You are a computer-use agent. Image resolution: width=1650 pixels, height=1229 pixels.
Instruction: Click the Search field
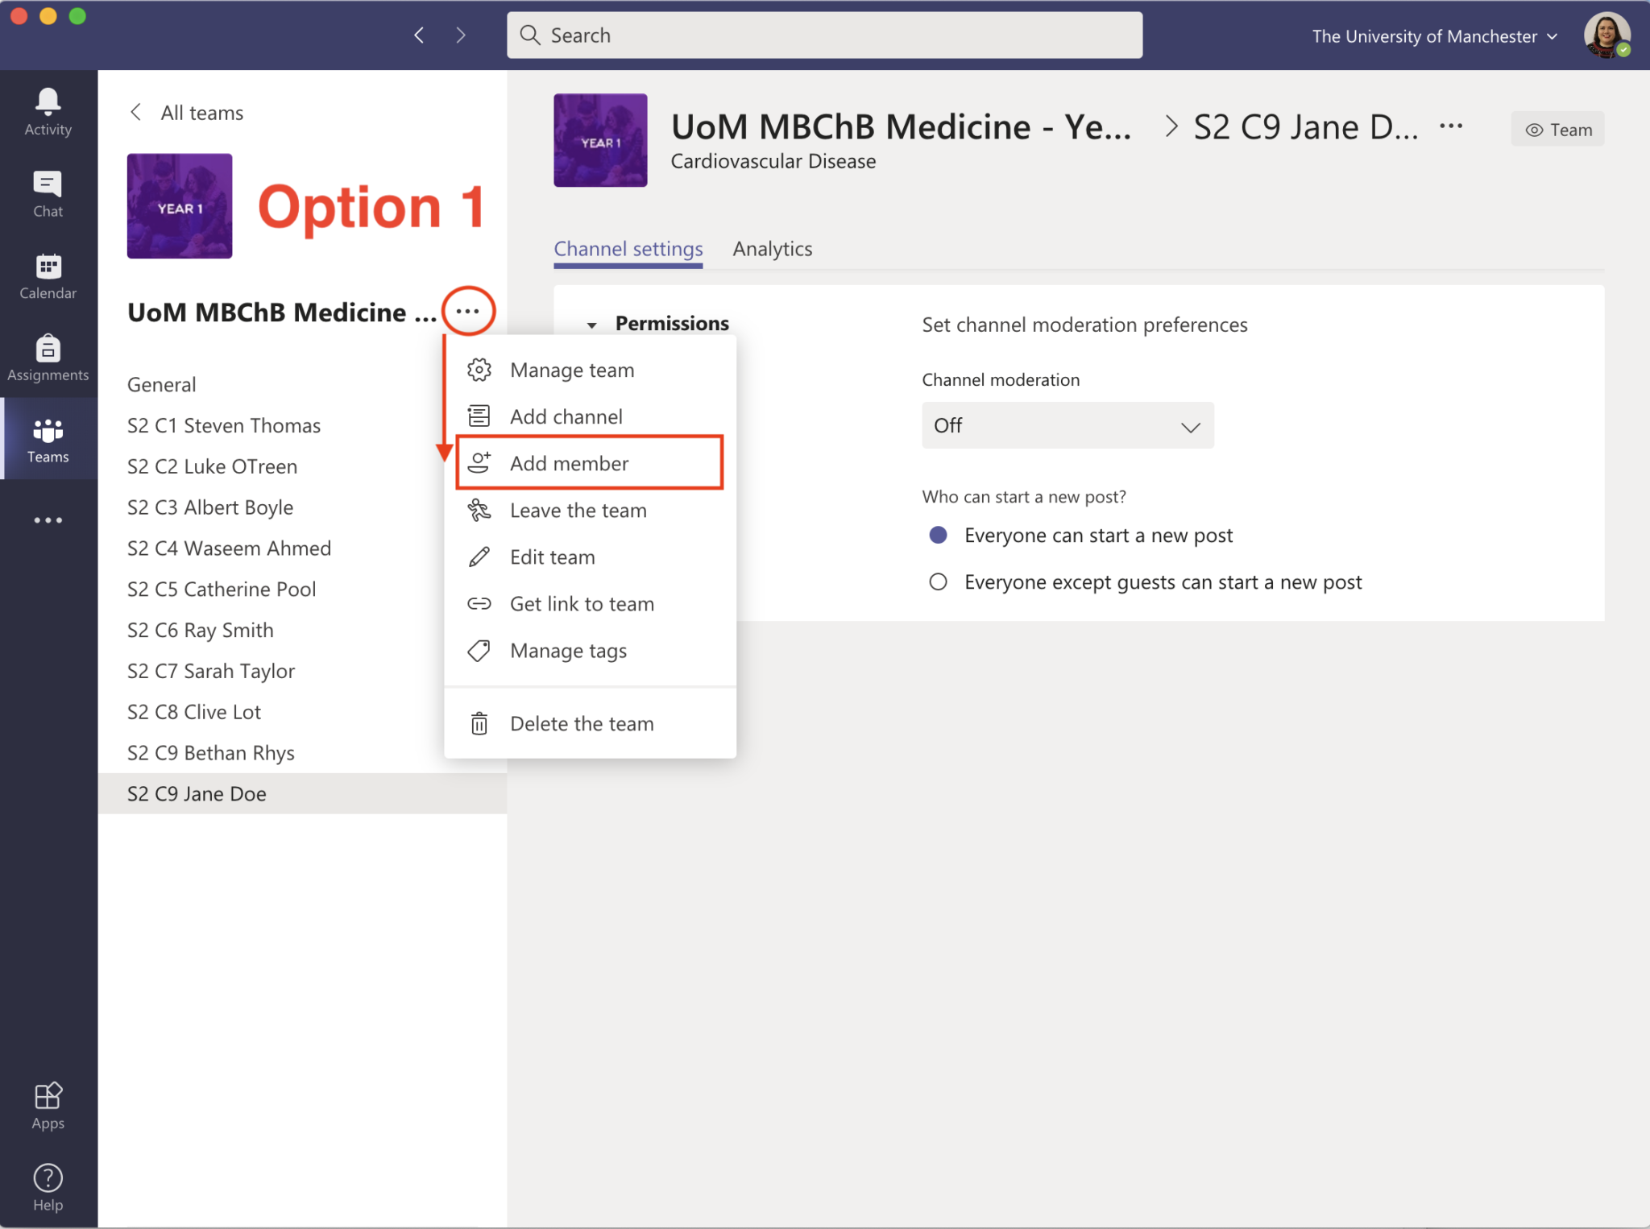[x=824, y=35]
